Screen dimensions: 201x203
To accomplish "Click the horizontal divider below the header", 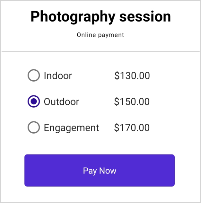I will click(100, 51).
